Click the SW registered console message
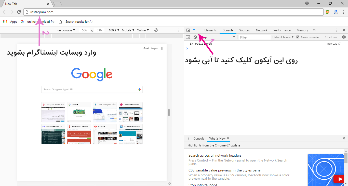Viewport: 348px width, 186px height. 201,44
